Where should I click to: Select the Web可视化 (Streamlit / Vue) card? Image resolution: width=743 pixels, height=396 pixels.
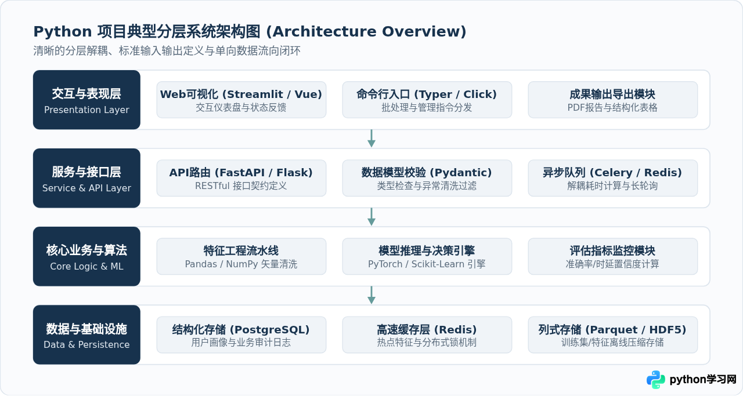[x=241, y=100]
